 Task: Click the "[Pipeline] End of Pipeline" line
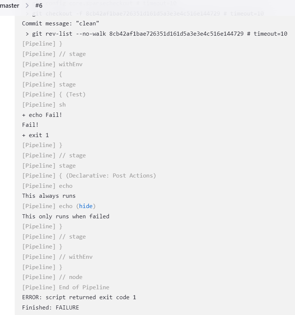tap(65, 287)
